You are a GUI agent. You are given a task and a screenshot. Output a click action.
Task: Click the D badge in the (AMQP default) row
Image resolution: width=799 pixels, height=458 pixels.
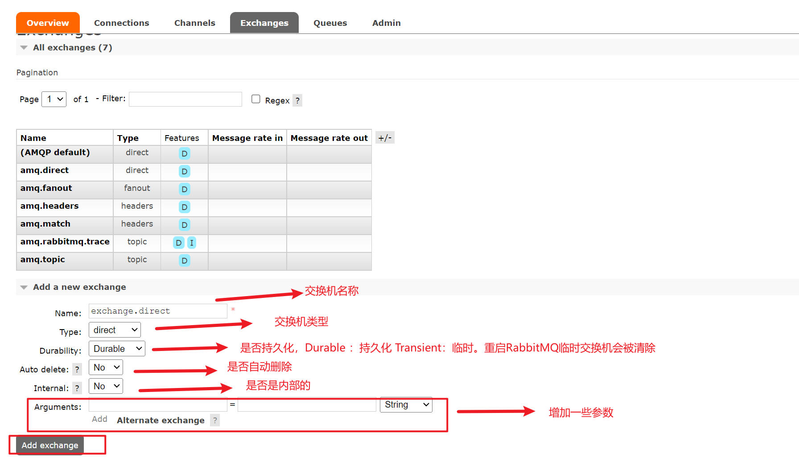click(x=184, y=153)
